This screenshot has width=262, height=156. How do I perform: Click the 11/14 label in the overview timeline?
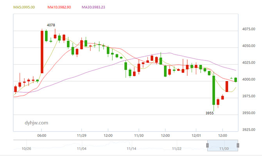click(131, 149)
